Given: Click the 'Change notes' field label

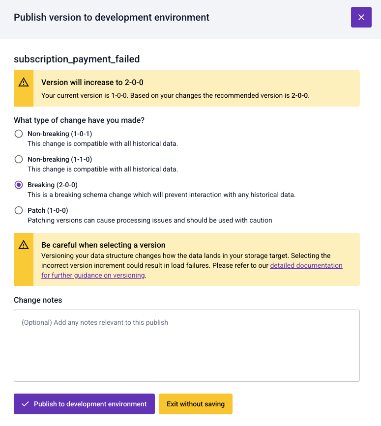Looking at the screenshot, I should click(x=38, y=300).
